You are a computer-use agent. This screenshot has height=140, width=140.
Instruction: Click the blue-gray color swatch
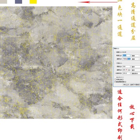pos(19,2)
